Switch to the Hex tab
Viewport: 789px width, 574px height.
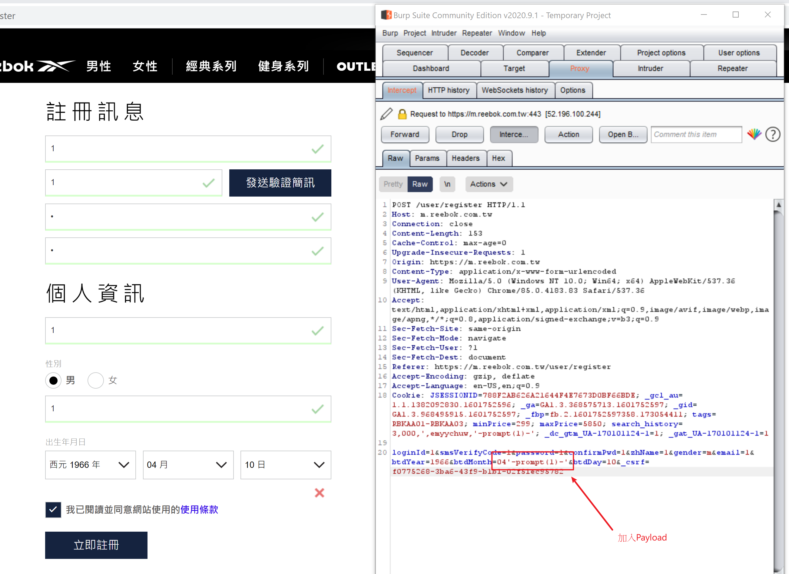pos(499,158)
